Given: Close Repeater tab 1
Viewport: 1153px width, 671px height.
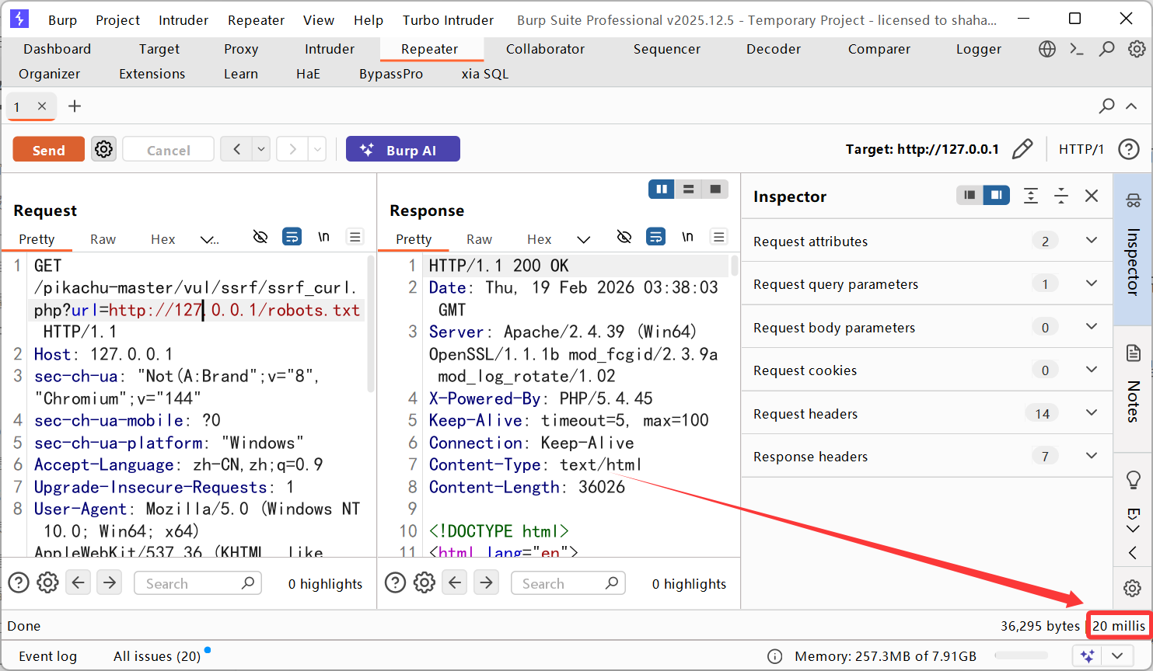Looking at the screenshot, I should 42,106.
